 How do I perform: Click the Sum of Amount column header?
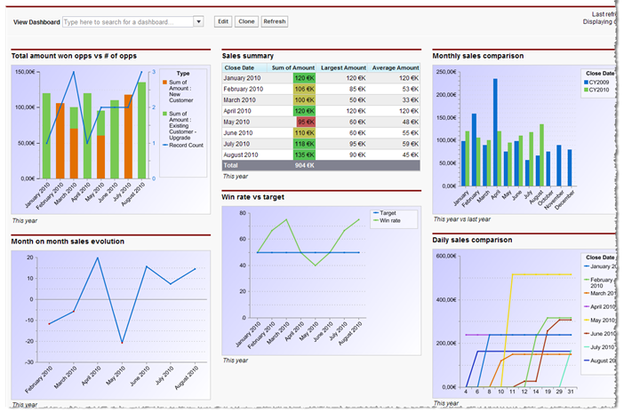pyautogui.click(x=293, y=67)
